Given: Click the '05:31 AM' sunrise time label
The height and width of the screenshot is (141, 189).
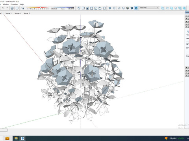Looking at the screenshot, I should [54, 9].
